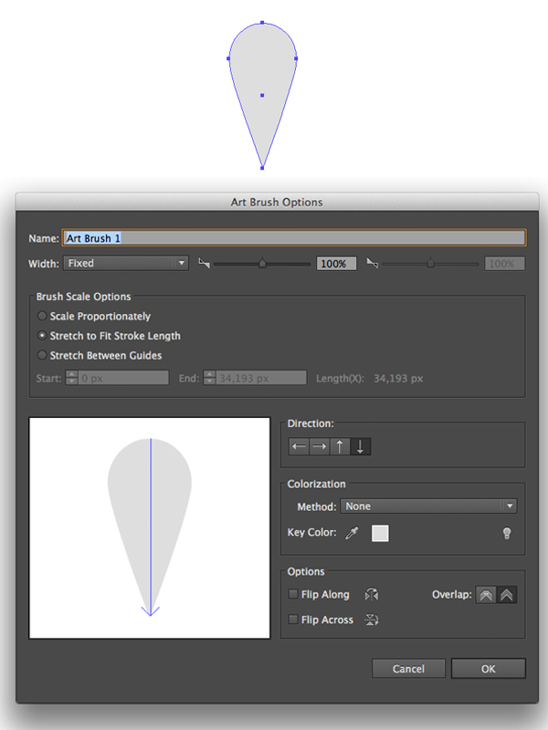Enable the Flip Across checkbox

pos(293,620)
